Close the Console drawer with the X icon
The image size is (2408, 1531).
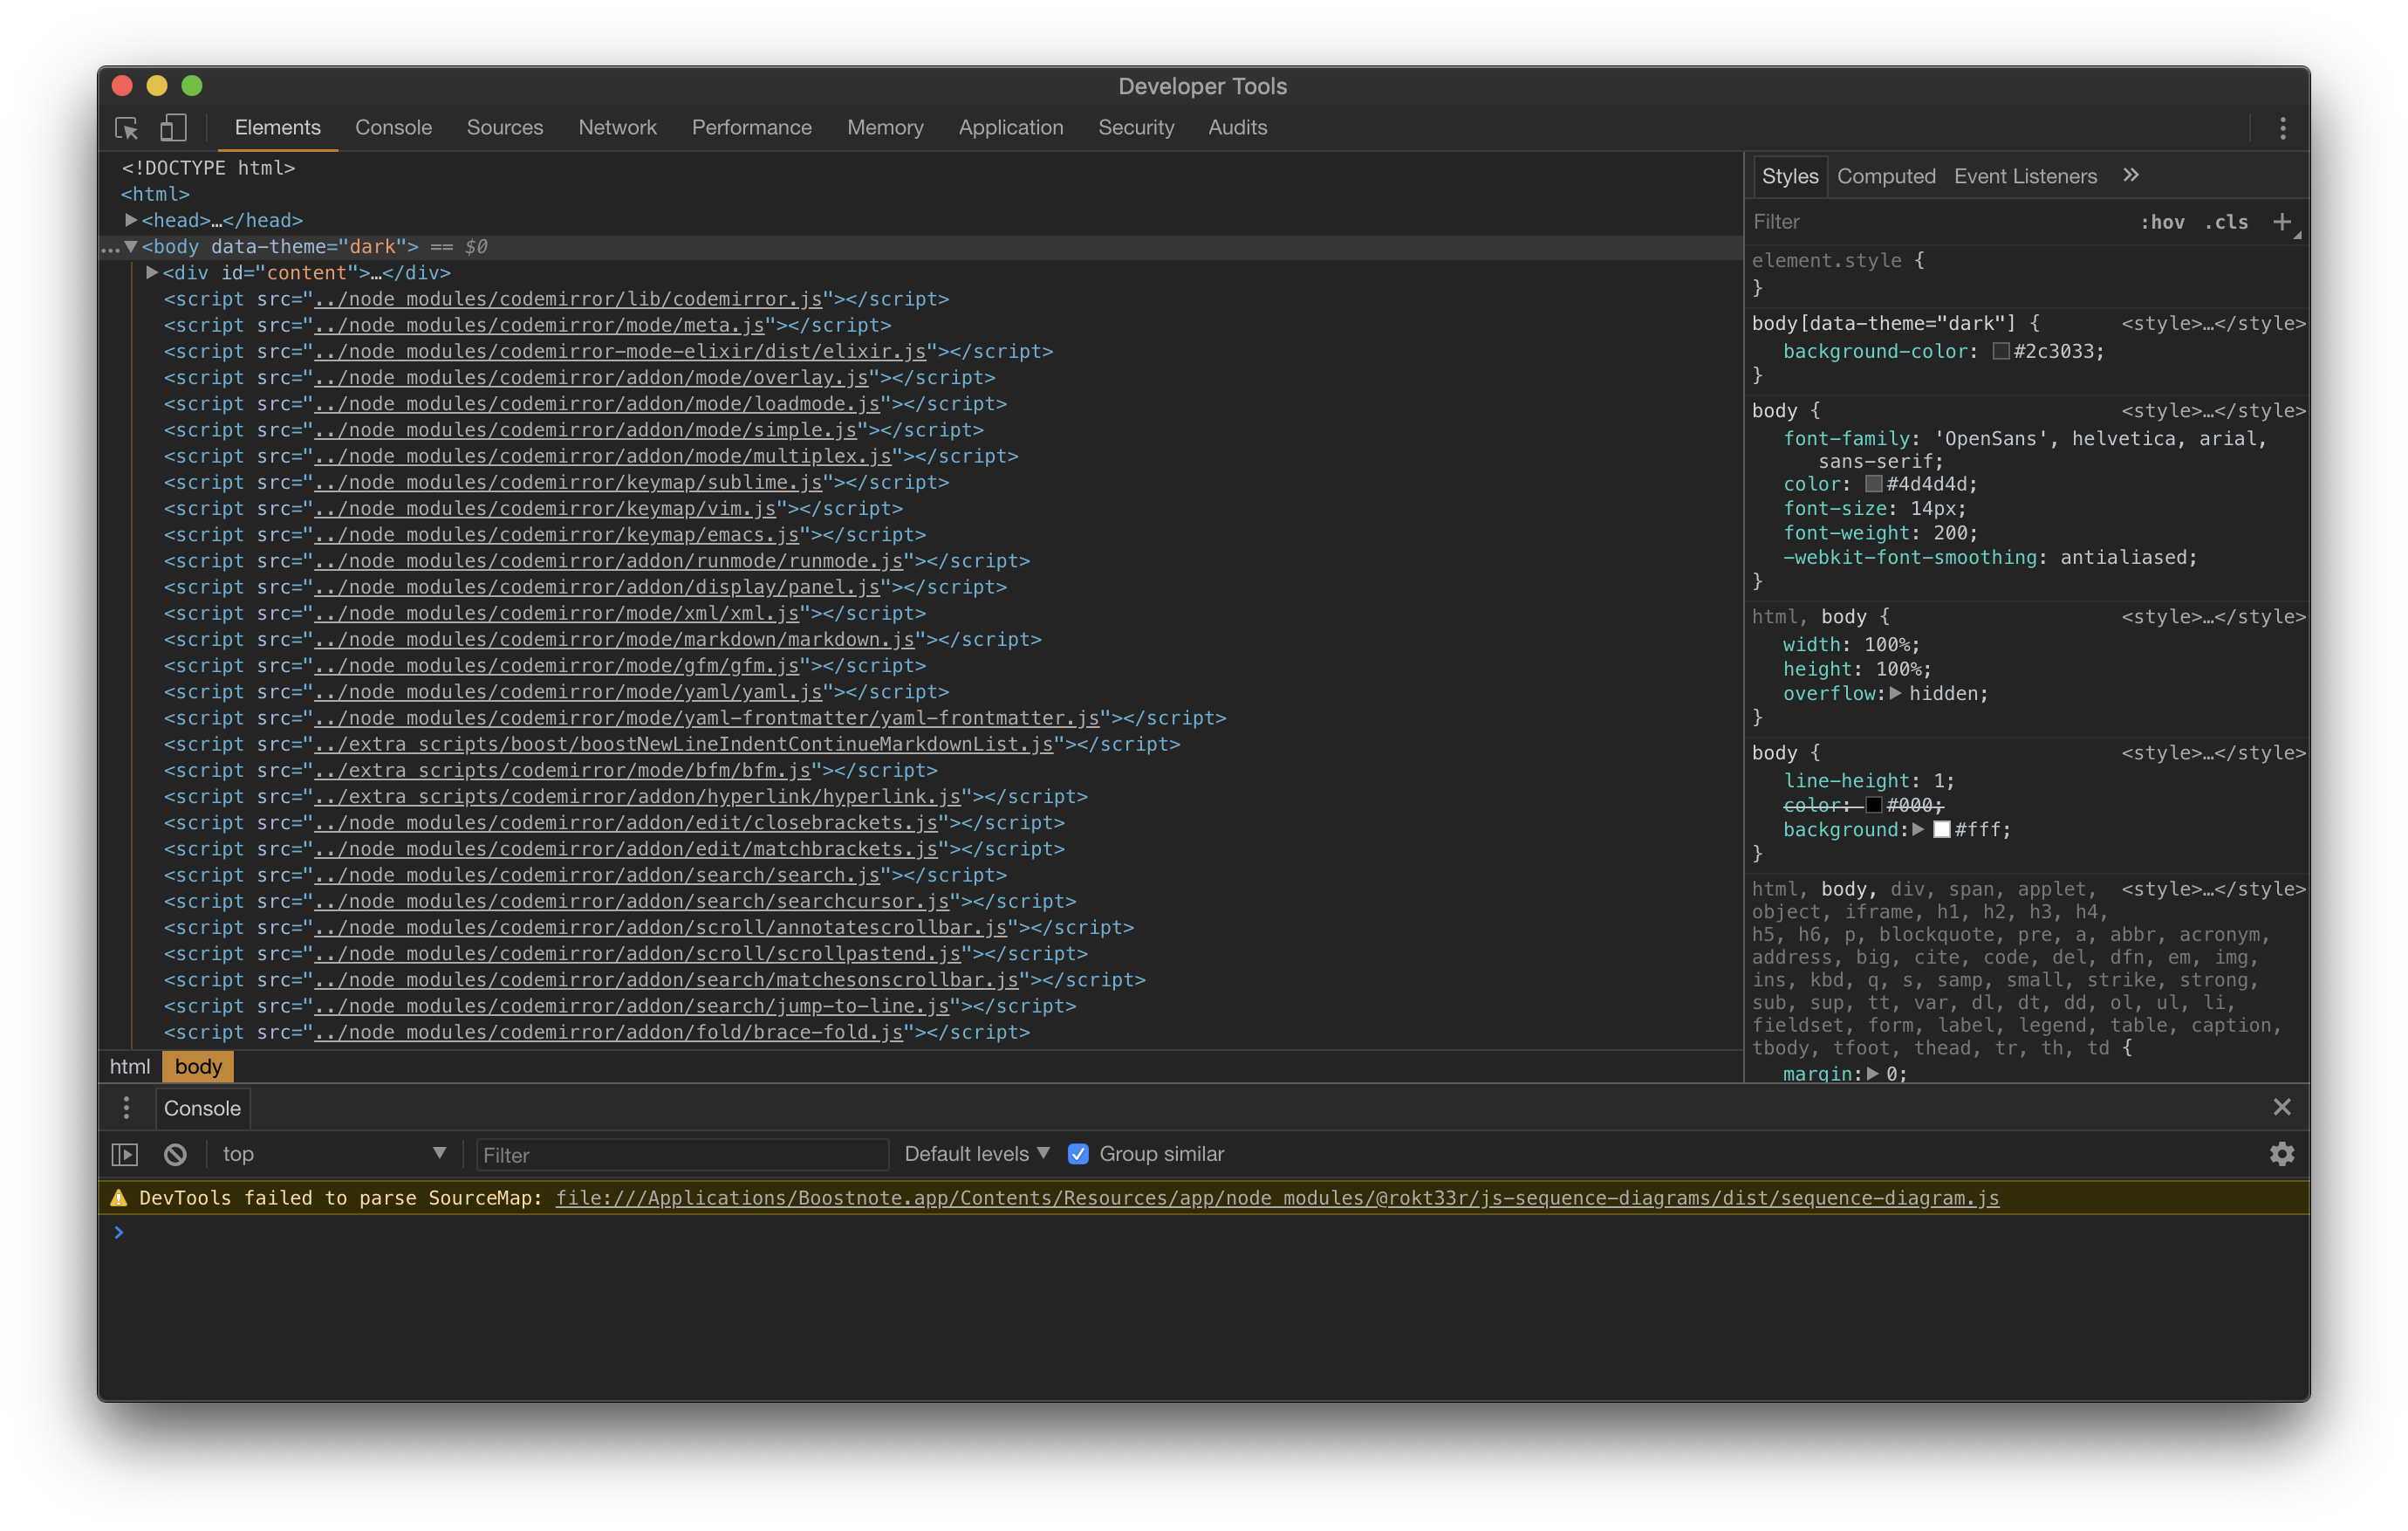(2282, 1107)
